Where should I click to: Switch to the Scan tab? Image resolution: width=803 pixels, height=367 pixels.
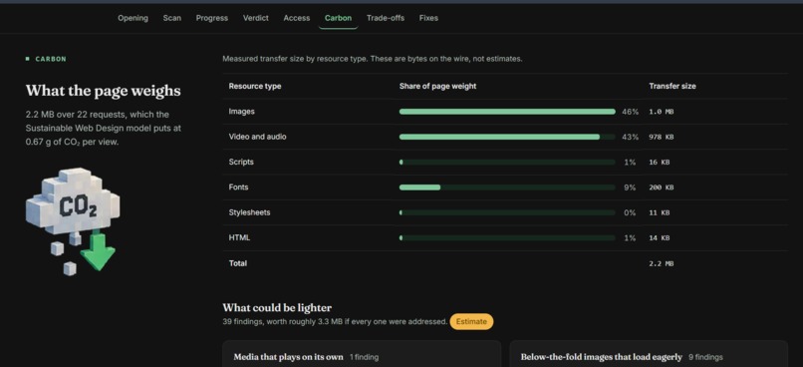point(172,18)
